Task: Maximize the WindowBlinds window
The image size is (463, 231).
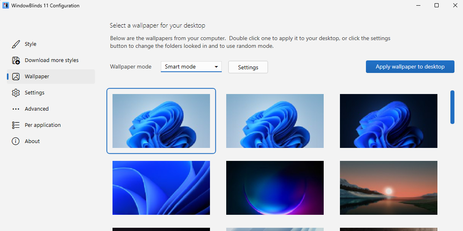Action: point(437,5)
